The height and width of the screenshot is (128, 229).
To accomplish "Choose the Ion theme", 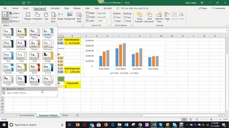I will point(8,45).
